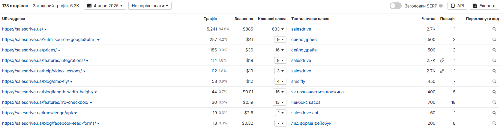
Task: Open the date picker 4 черв 2025
Action: (x=105, y=6)
